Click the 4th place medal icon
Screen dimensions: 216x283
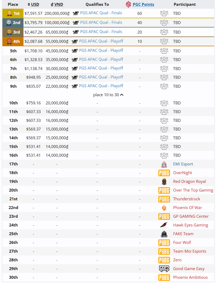[9, 41]
